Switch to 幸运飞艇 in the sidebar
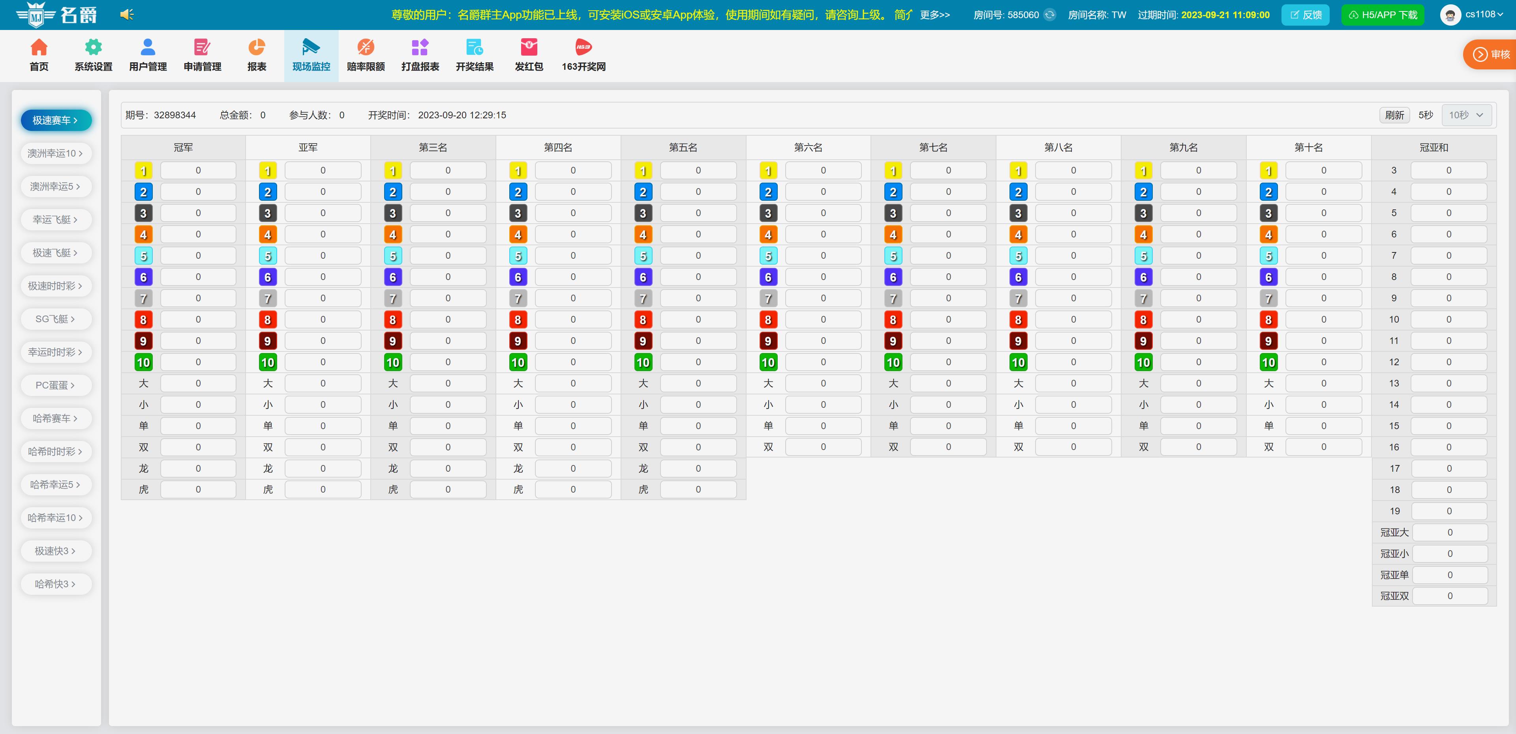Image resolution: width=1516 pixels, height=734 pixels. point(55,220)
